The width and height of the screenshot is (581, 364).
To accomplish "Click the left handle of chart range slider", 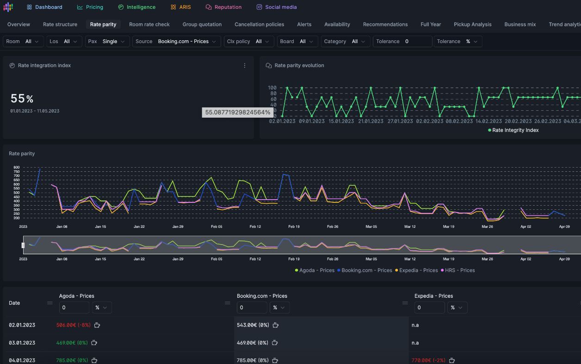I will click(x=23, y=245).
